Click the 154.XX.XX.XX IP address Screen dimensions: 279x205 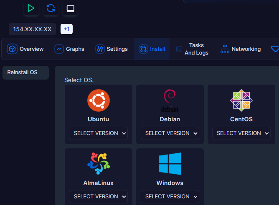[32, 29]
